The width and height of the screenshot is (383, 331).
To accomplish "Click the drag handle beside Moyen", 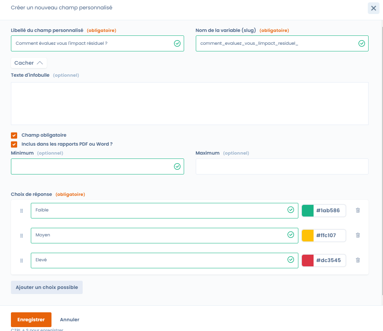I will 22,236.
